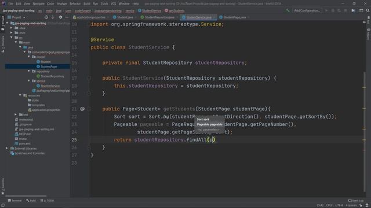The height and width of the screenshot is (208, 371).
Task: Collapse the resources folder
Action: pyautogui.click(x=20, y=95)
